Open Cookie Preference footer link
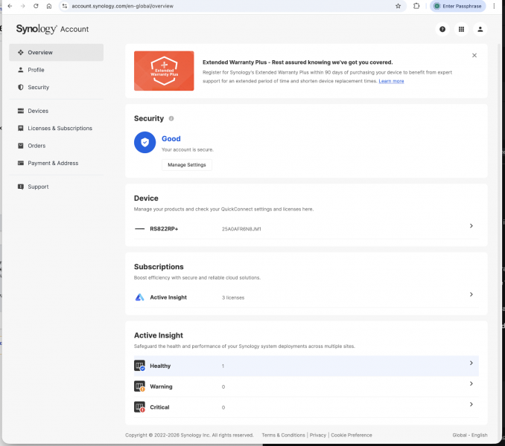Screen dimensions: 505x446 (352, 435)
